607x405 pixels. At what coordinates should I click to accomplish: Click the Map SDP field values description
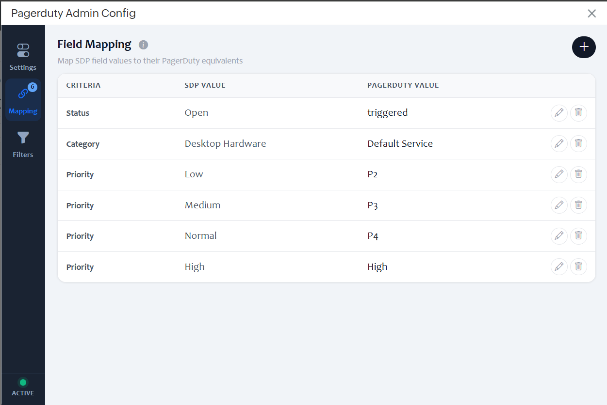(x=150, y=61)
